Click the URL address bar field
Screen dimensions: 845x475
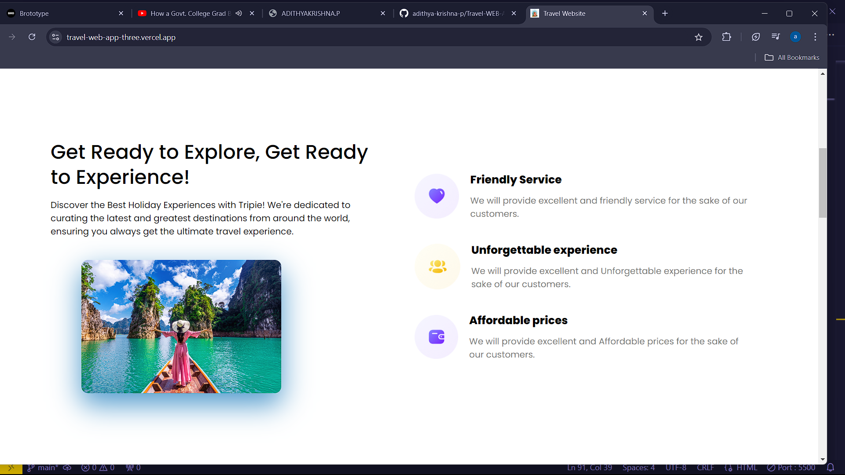(x=352, y=37)
